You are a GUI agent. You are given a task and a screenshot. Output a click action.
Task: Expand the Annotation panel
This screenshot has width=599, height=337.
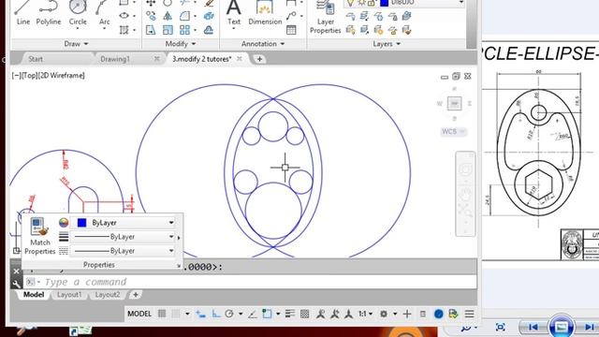click(x=263, y=44)
